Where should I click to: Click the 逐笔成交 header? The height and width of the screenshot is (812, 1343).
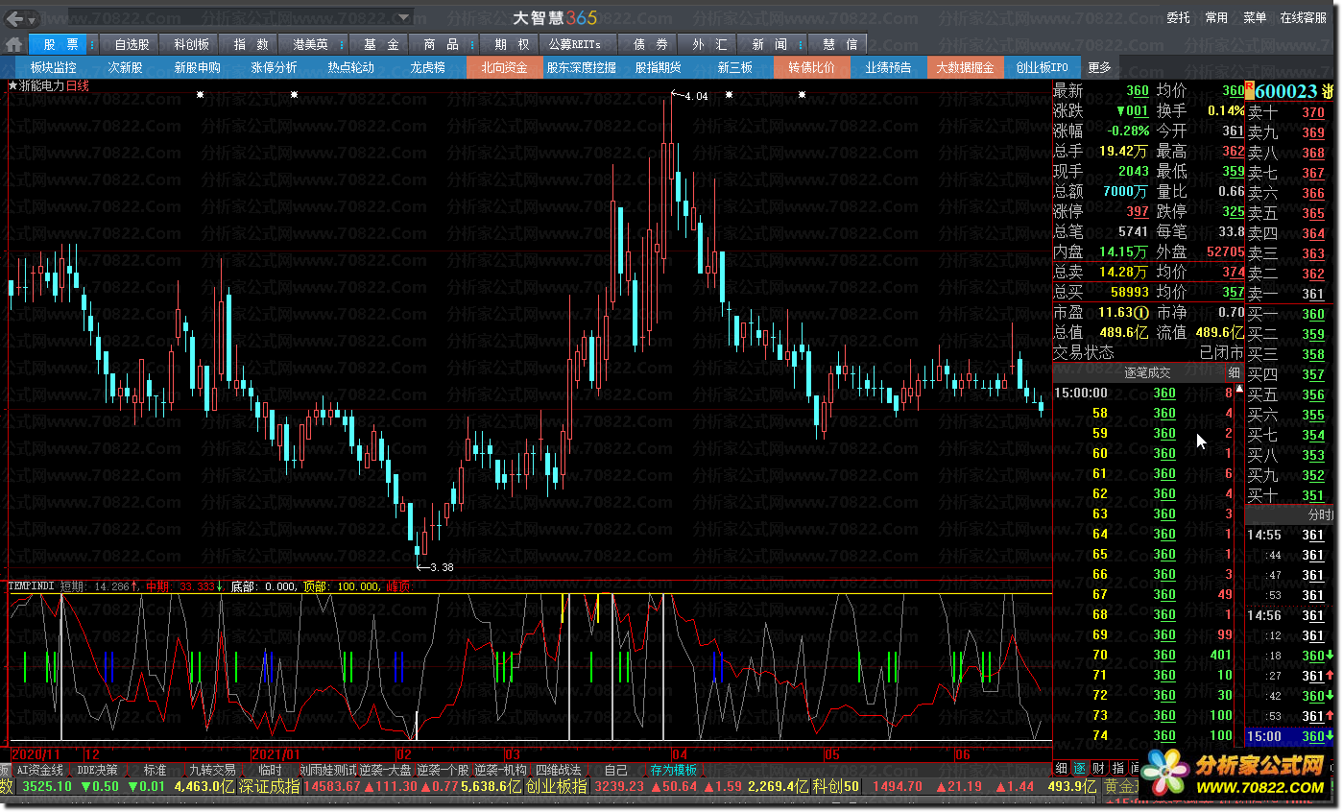pos(1148,372)
